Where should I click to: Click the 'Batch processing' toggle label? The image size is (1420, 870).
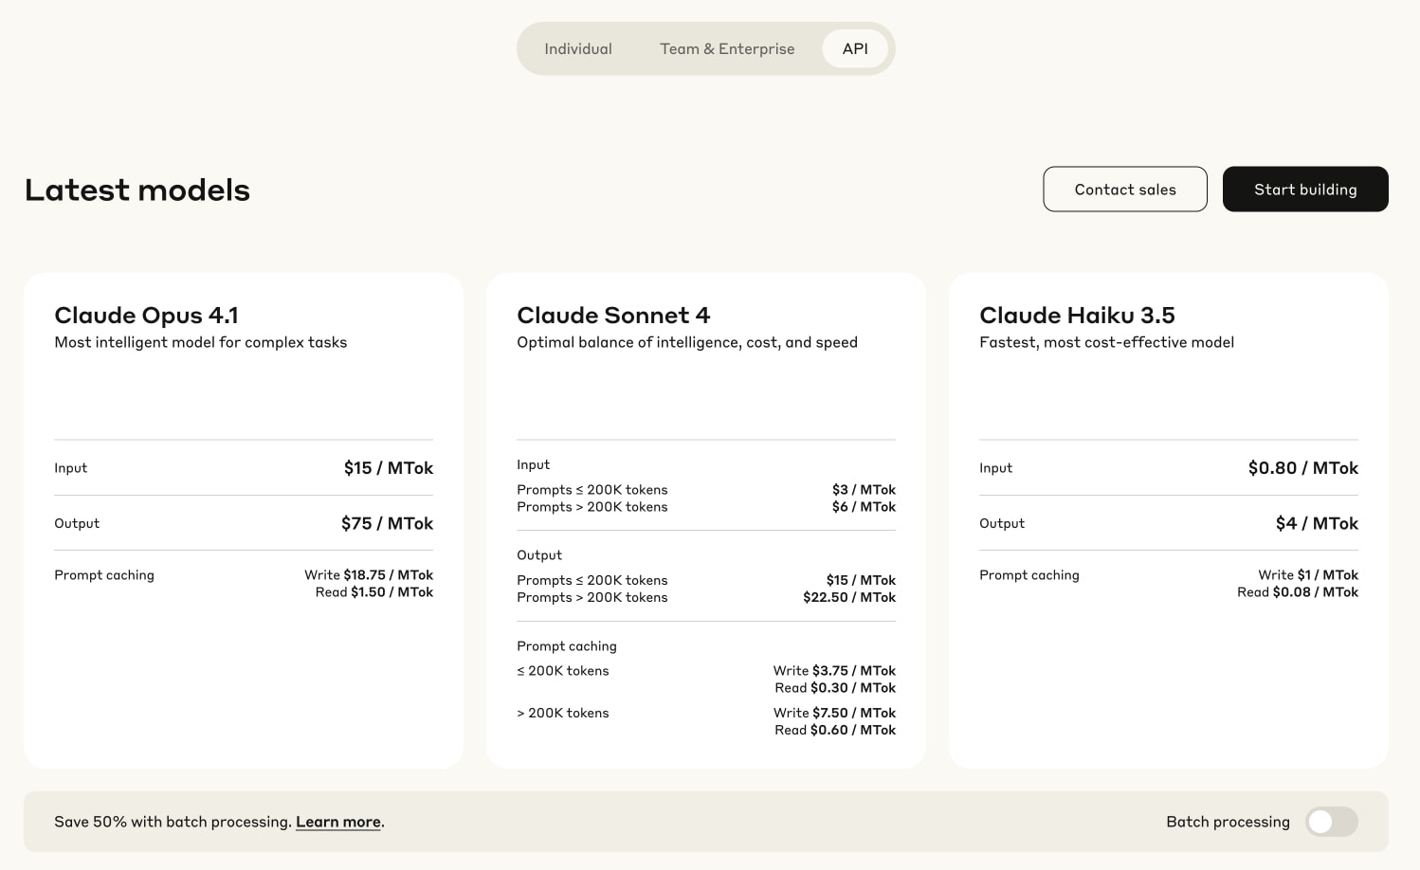1228,822
